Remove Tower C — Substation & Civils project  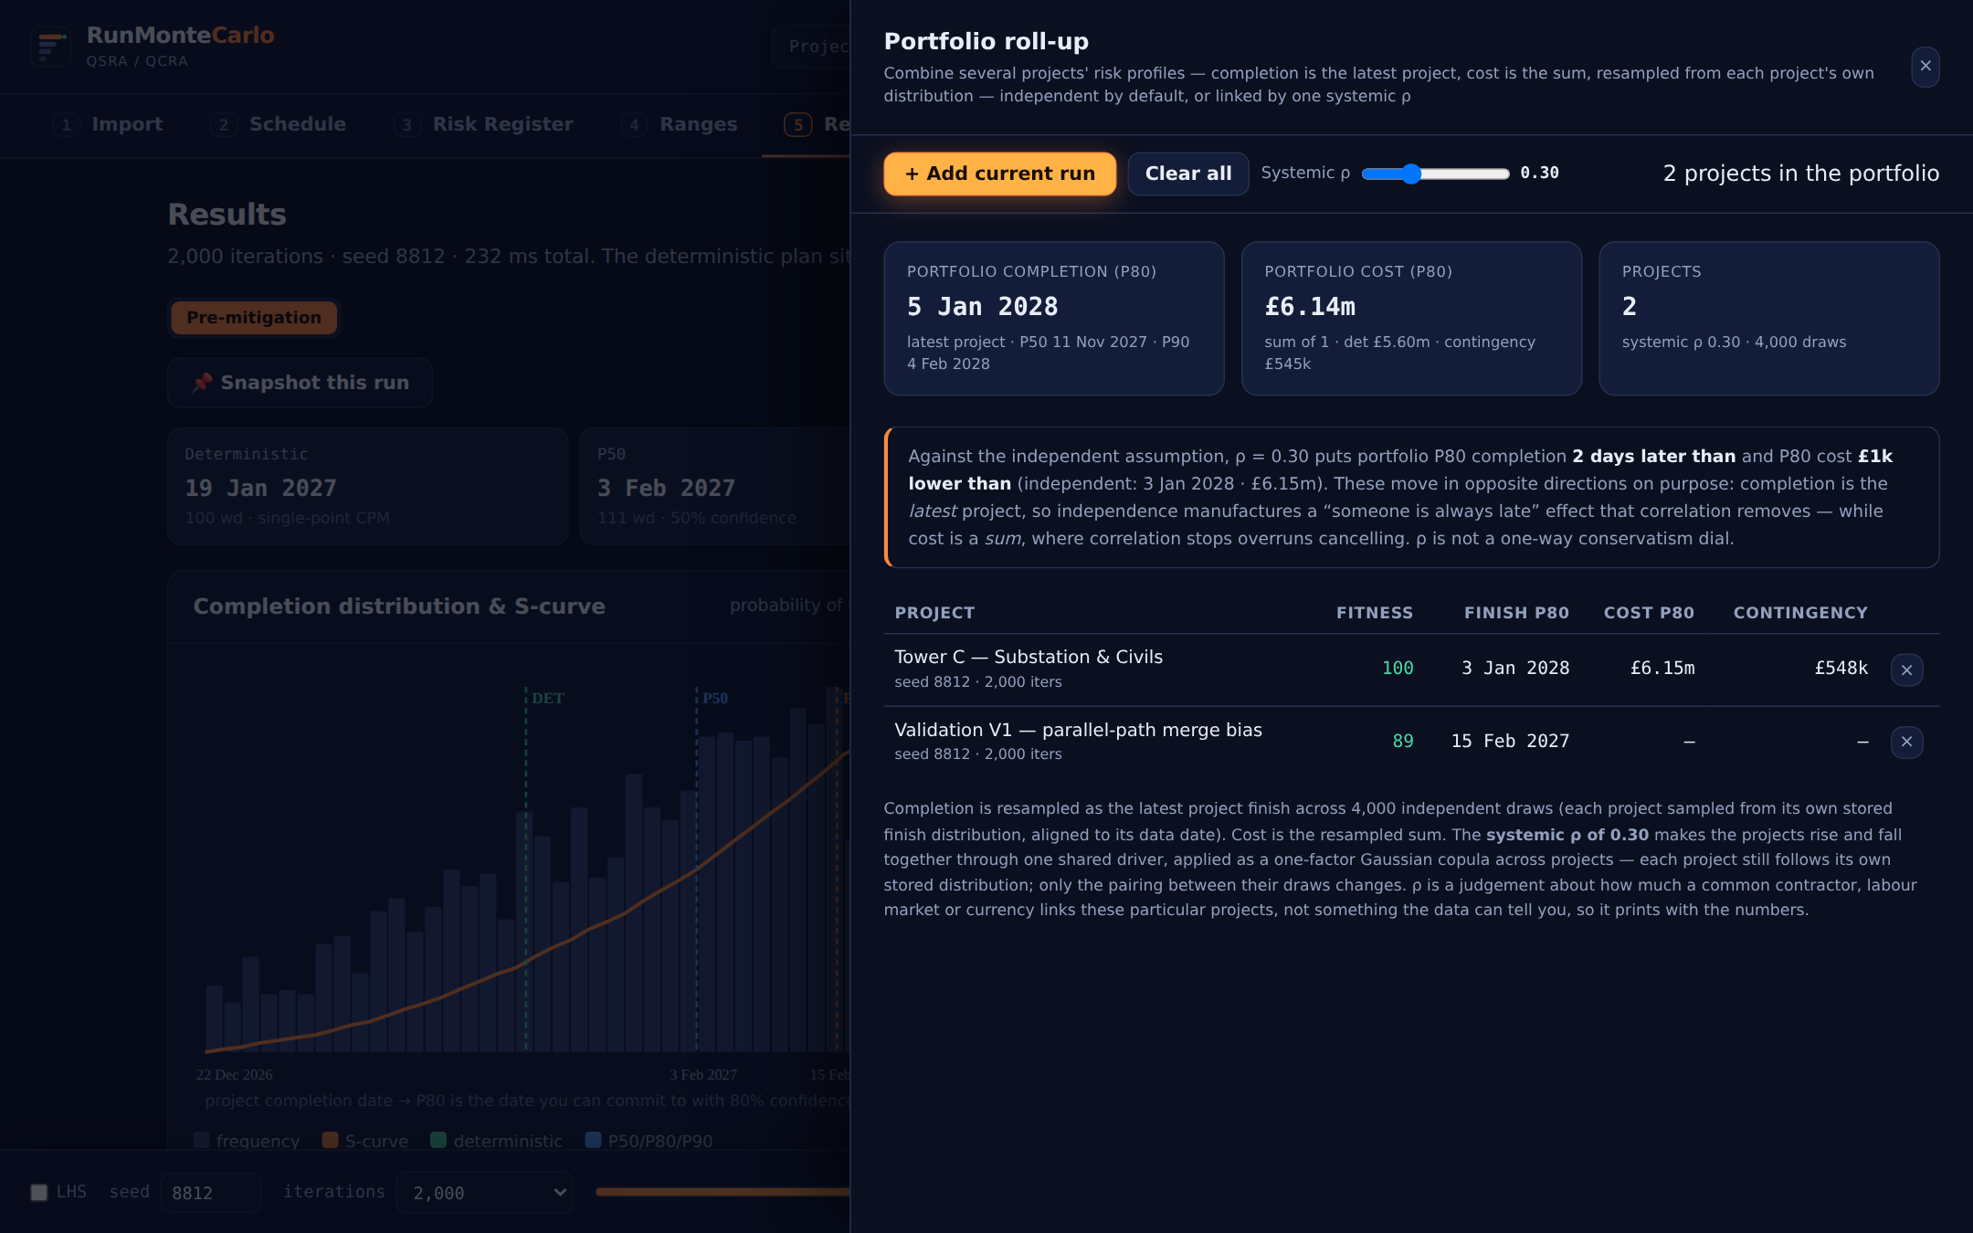click(1906, 669)
